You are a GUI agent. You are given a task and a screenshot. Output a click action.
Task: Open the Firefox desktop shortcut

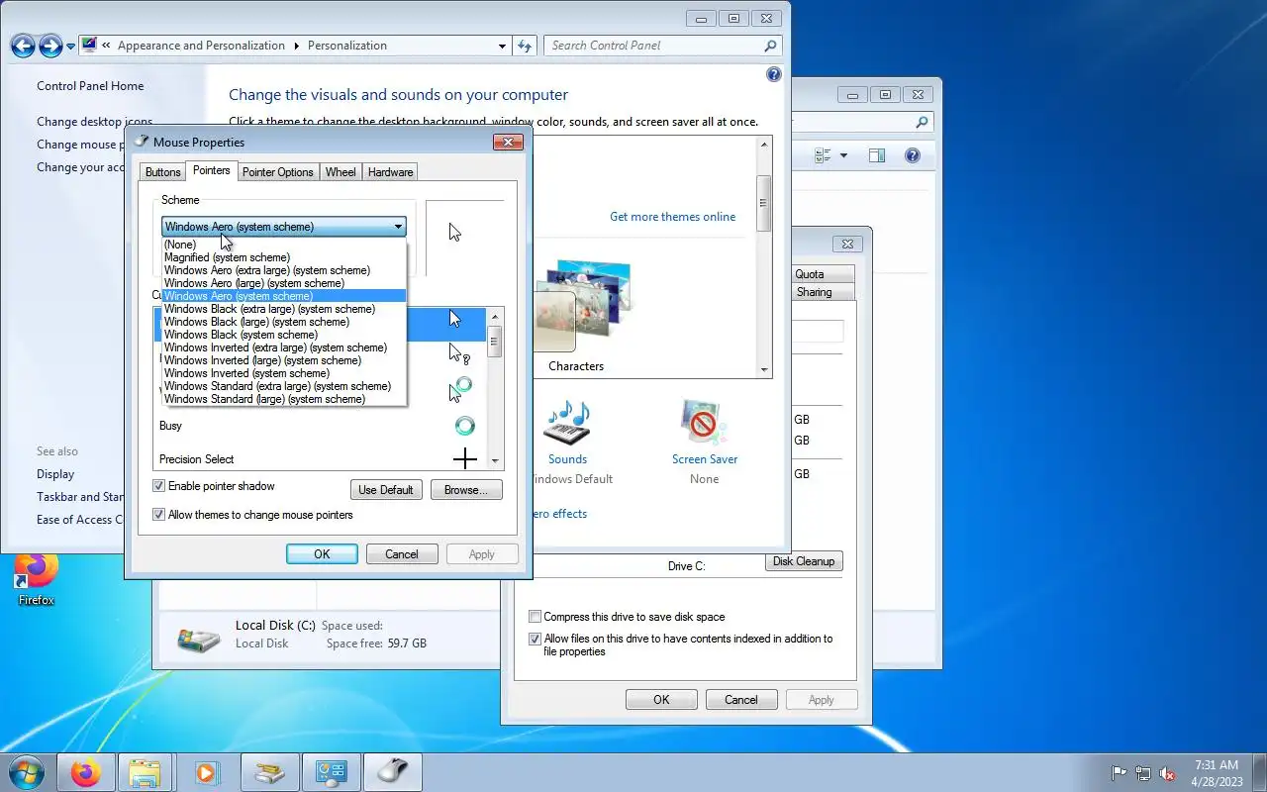(x=36, y=579)
